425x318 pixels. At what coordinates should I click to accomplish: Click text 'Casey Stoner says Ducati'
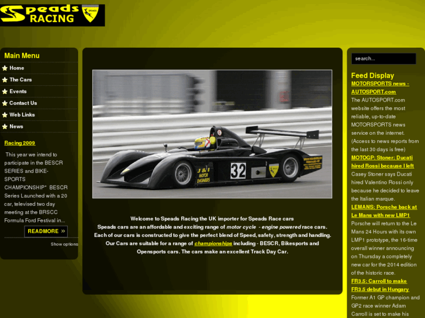click(x=381, y=174)
